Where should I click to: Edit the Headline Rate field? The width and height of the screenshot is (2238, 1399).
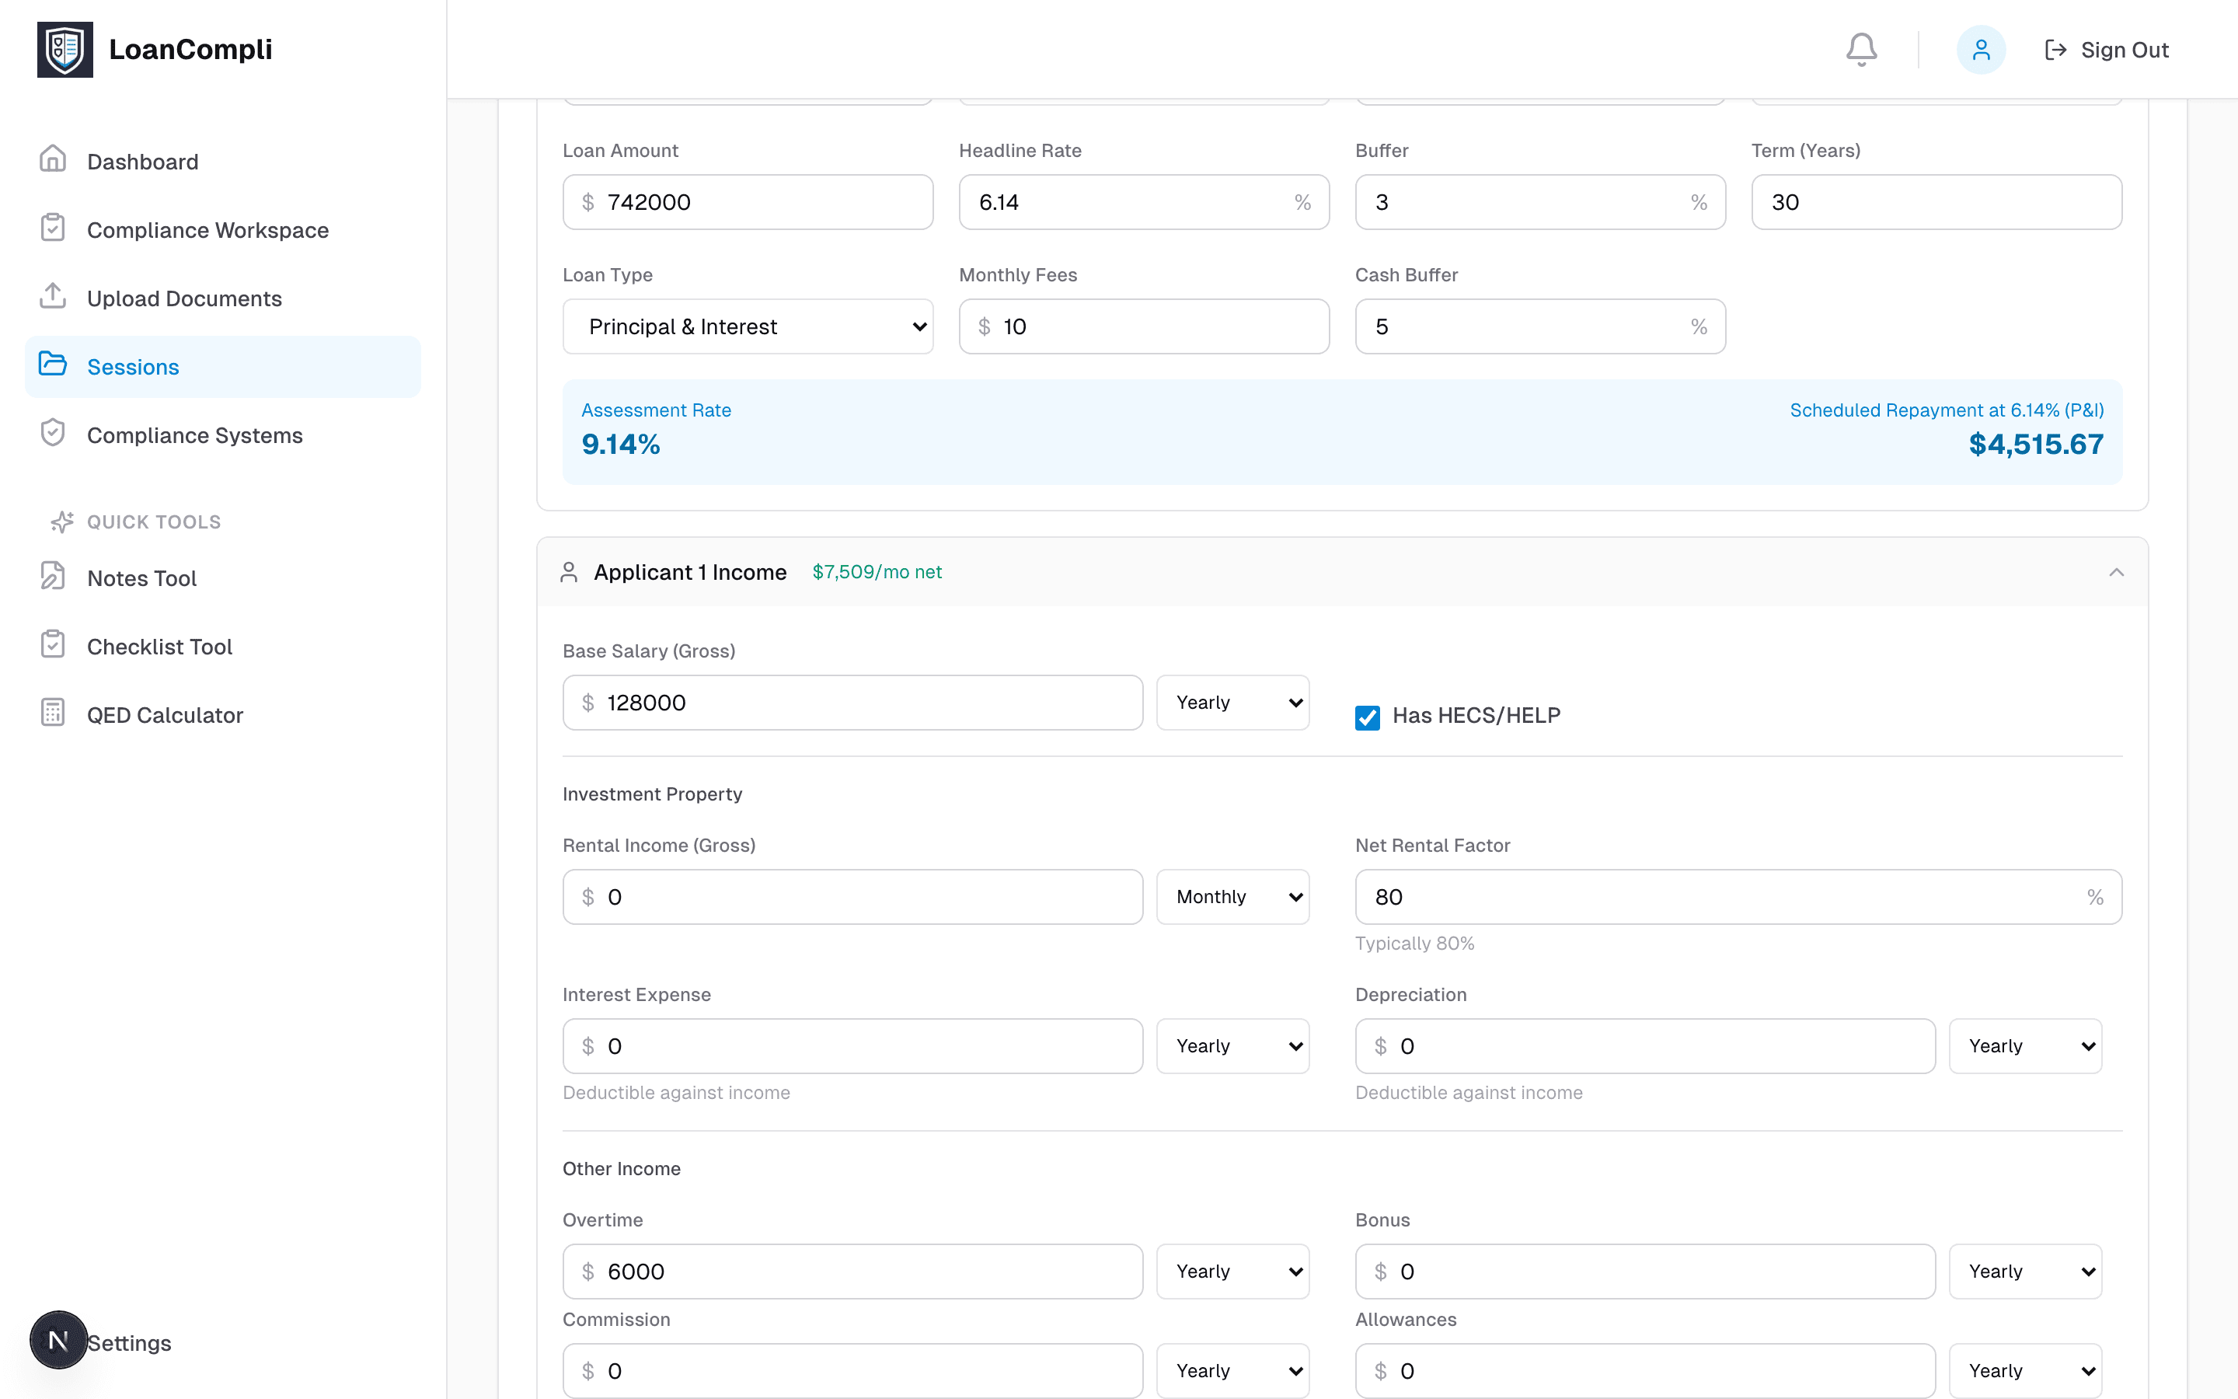tap(1144, 202)
